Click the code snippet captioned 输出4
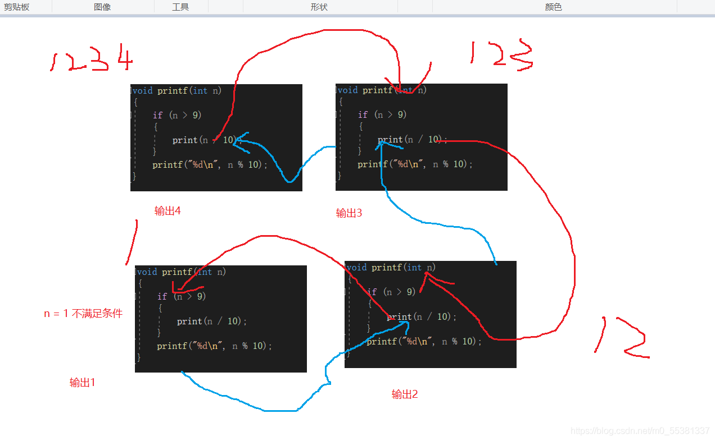 click(216, 137)
